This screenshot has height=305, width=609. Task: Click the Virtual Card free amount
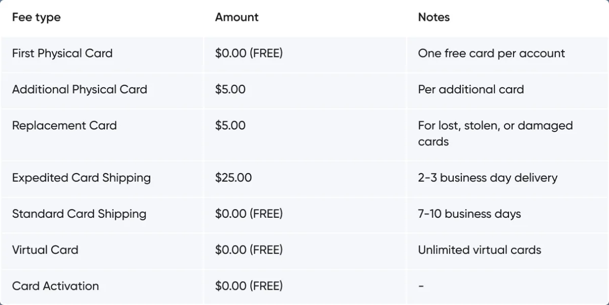point(249,250)
